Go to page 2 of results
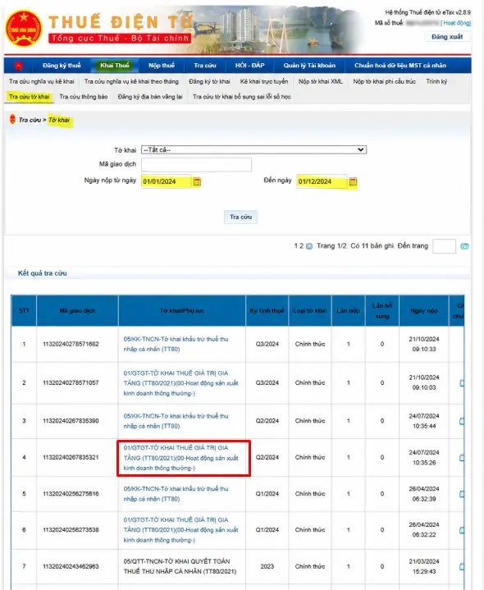This screenshot has width=484, height=590. pos(302,246)
